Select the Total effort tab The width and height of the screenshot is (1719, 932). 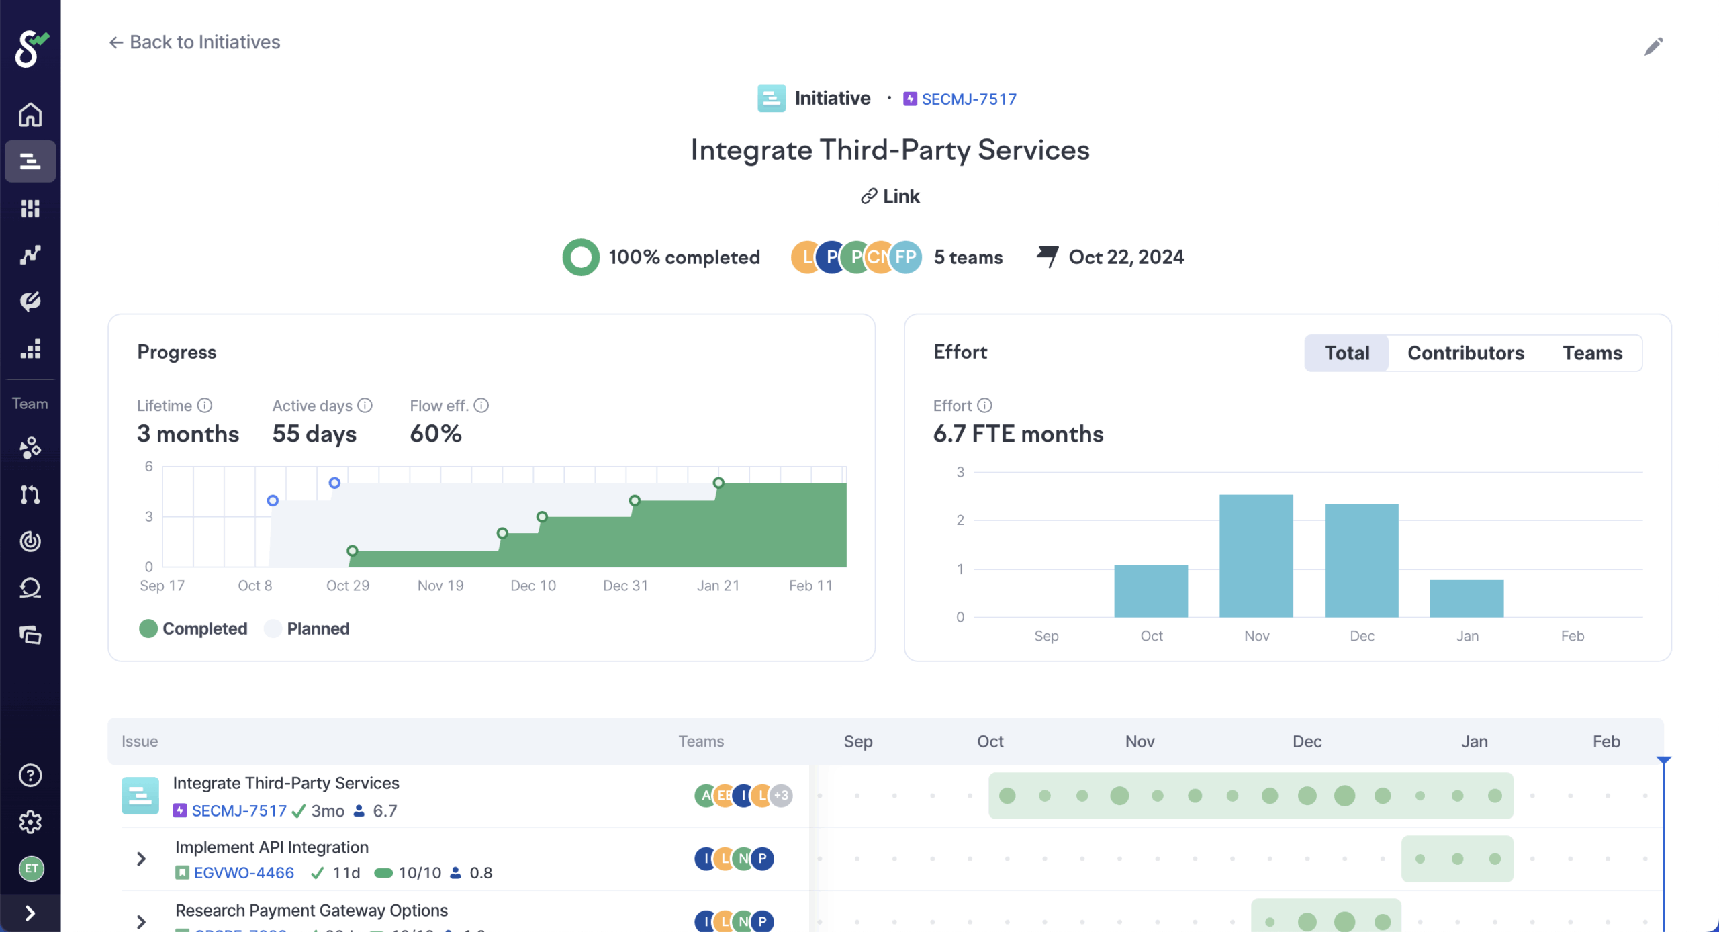click(1346, 353)
